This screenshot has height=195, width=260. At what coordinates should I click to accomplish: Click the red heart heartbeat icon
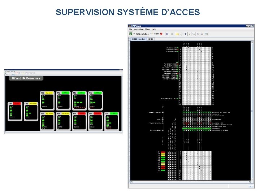(161, 34)
